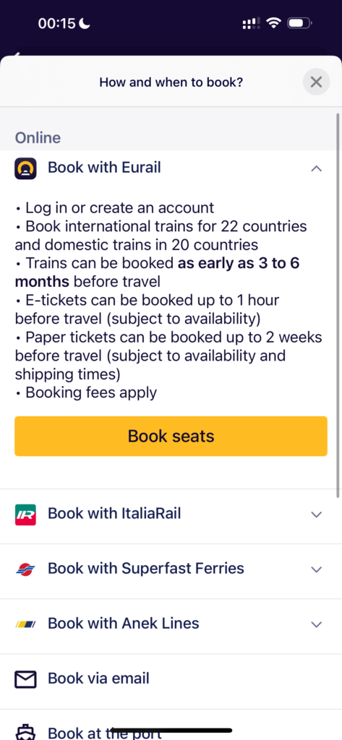
Task: Tap the Eurail app logo icon
Action: (25, 168)
